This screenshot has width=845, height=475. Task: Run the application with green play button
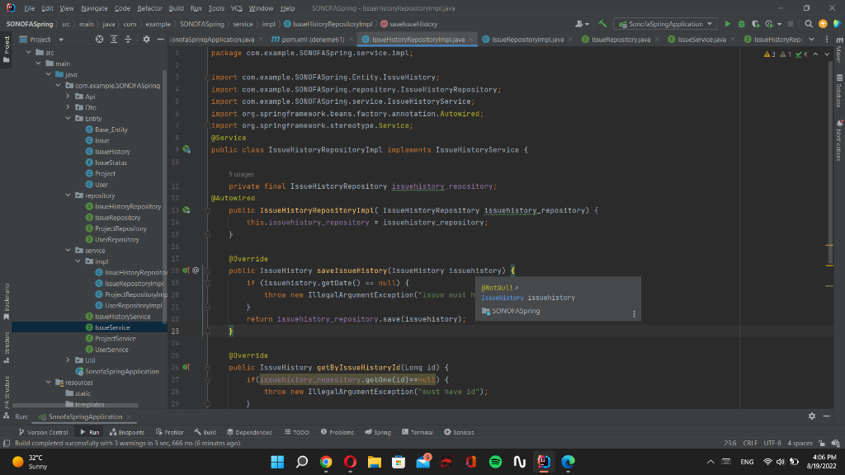point(728,24)
